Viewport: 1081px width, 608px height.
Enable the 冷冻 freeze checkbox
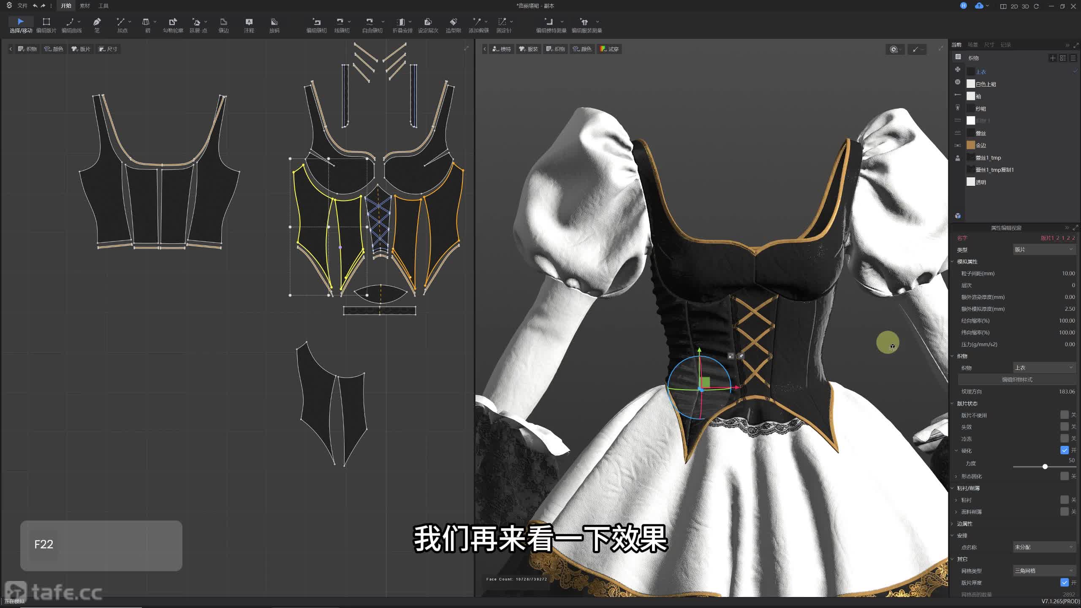(1064, 439)
